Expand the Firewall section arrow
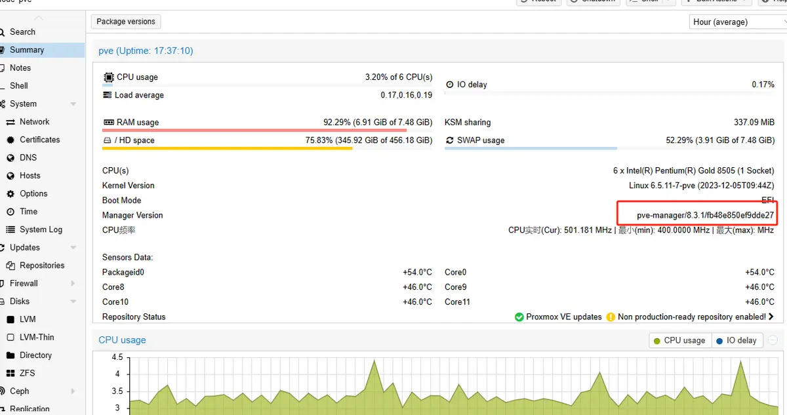787x415 pixels. 73,284
